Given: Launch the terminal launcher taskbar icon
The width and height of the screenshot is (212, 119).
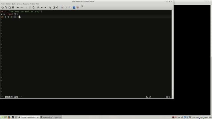Looking at the screenshot, I should pyautogui.click(x=13, y=117).
